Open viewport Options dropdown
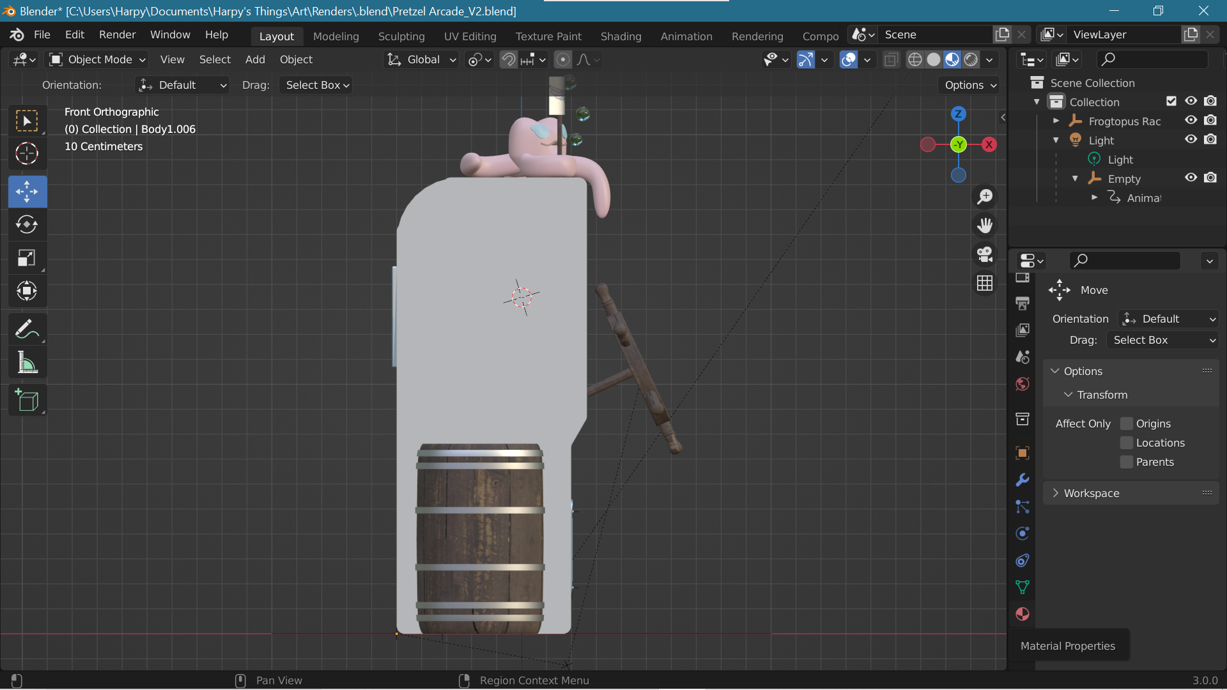Screen dimensions: 1227x690 [970, 85]
